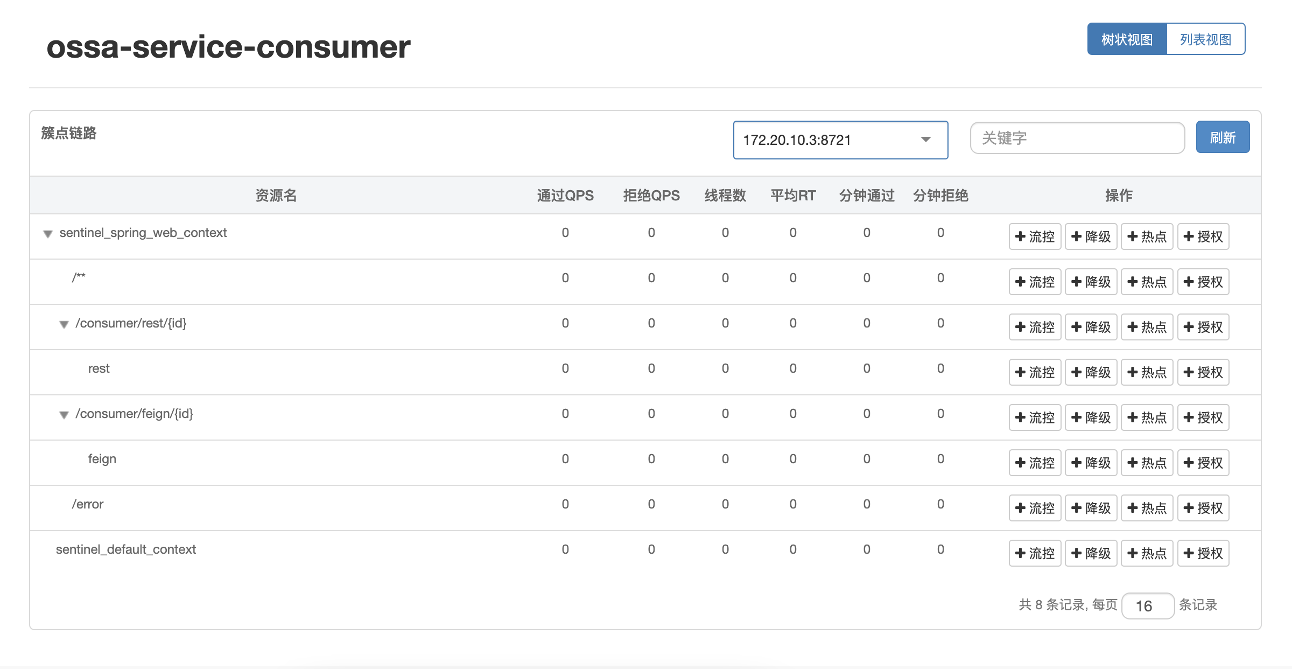This screenshot has height=669, width=1292.
Task: Add 热点 rule for /** resource
Action: click(x=1147, y=282)
